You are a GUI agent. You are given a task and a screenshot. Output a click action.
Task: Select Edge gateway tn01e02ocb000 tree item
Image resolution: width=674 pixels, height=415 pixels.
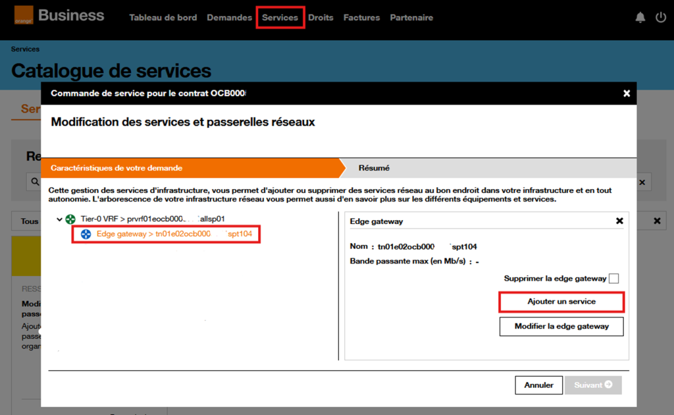coord(174,234)
